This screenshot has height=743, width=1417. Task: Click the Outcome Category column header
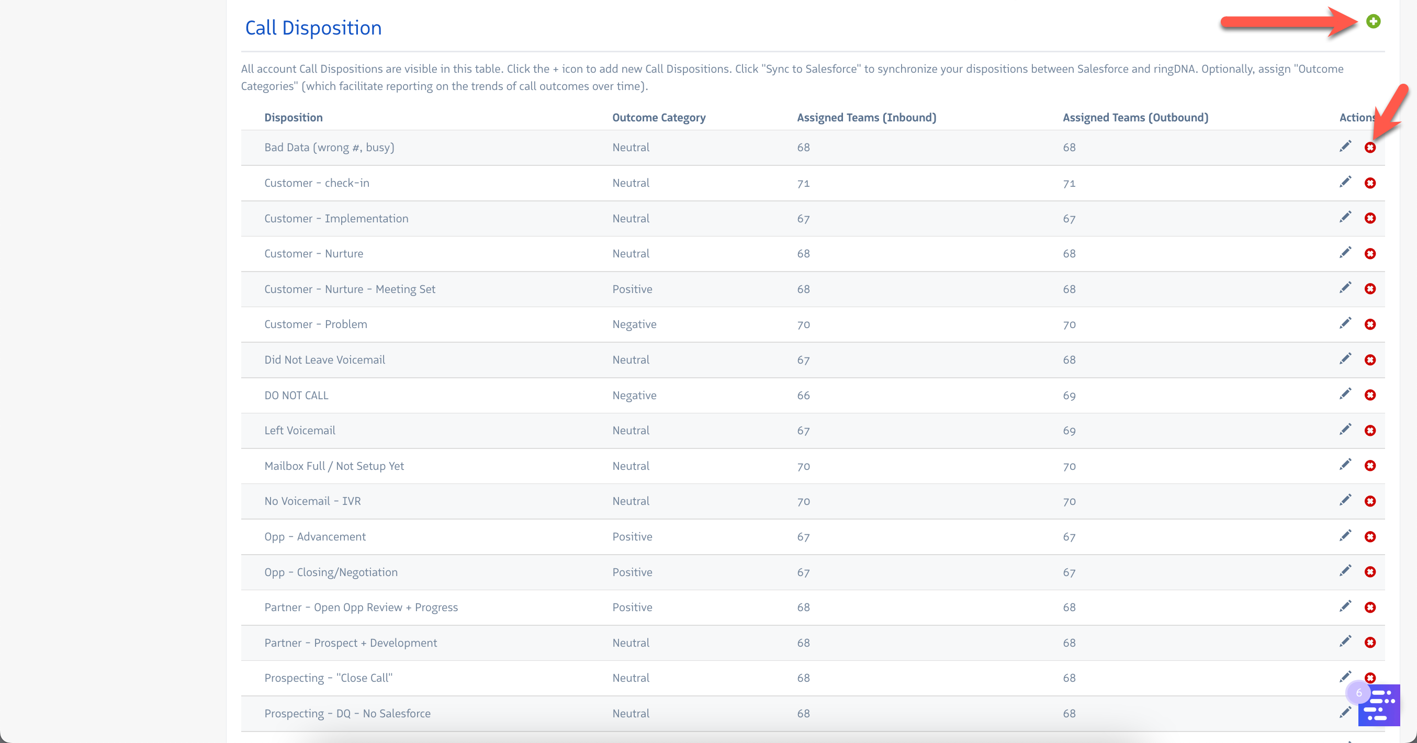pyautogui.click(x=658, y=118)
